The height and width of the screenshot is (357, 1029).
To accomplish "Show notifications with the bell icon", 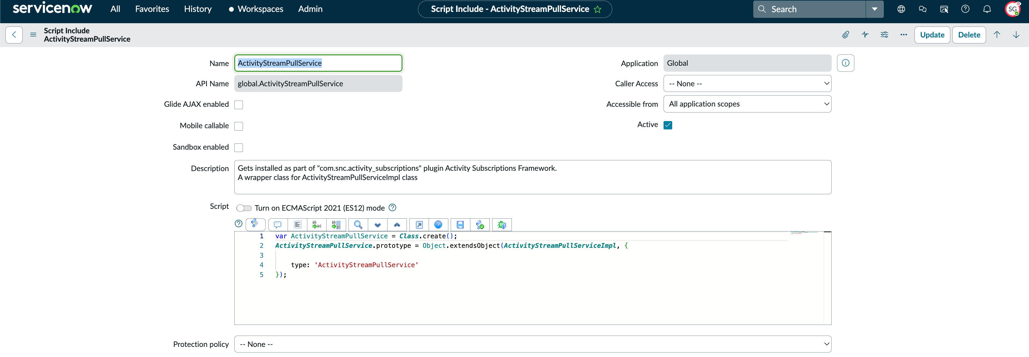I will (x=987, y=9).
